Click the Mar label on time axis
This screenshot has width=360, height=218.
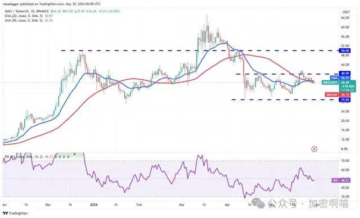coord(182,205)
